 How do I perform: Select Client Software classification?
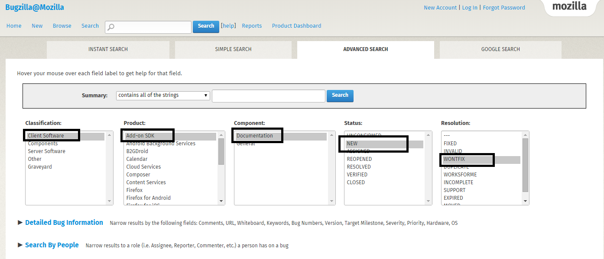coord(65,136)
